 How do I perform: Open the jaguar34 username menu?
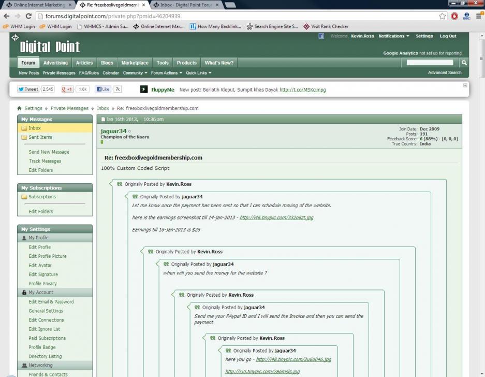113,131
